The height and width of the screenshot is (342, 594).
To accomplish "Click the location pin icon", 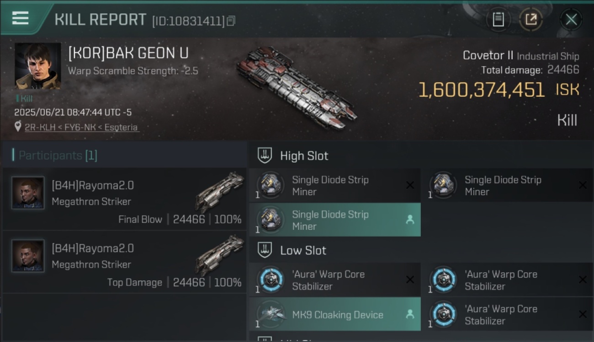I will pyautogui.click(x=18, y=127).
